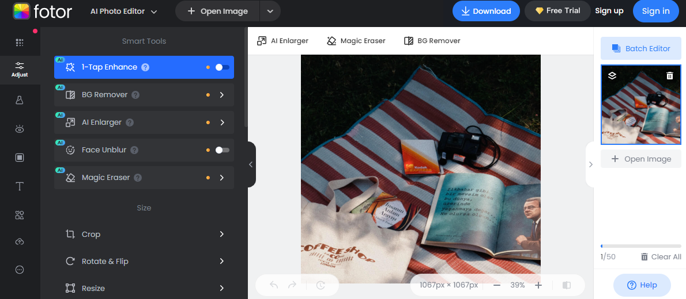Click the 39% zoom level
Screen dimensions: 686x299
point(518,285)
